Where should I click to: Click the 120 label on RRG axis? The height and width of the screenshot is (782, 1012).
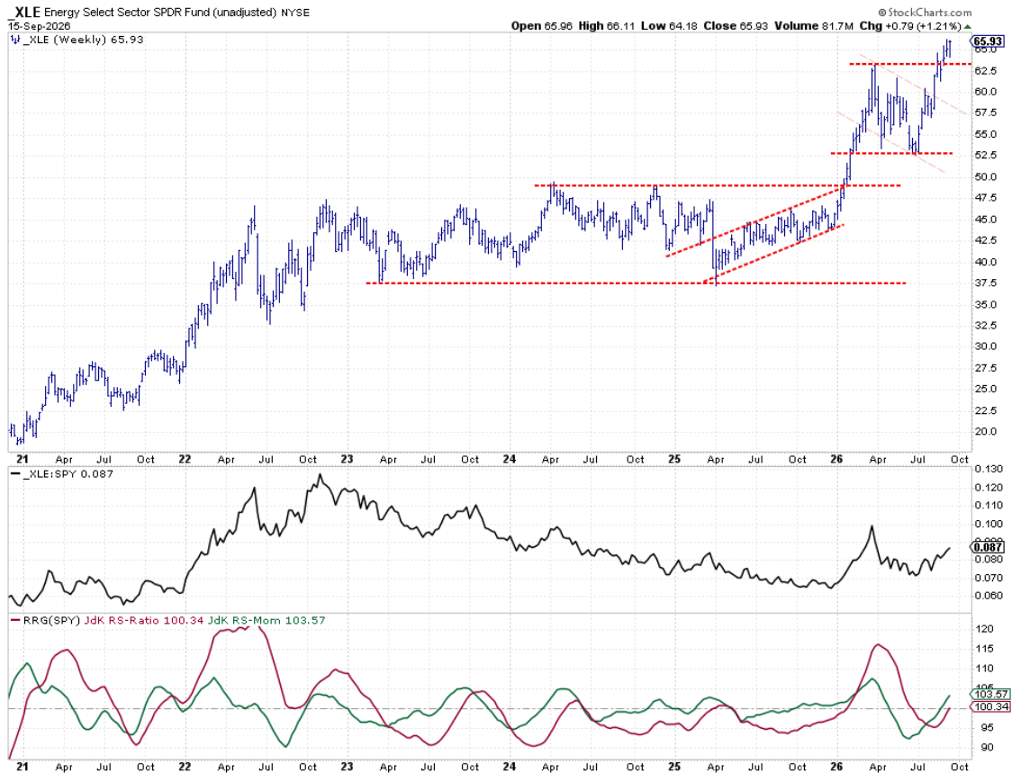(984, 629)
